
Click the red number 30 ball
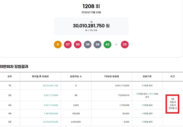tap(77, 45)
